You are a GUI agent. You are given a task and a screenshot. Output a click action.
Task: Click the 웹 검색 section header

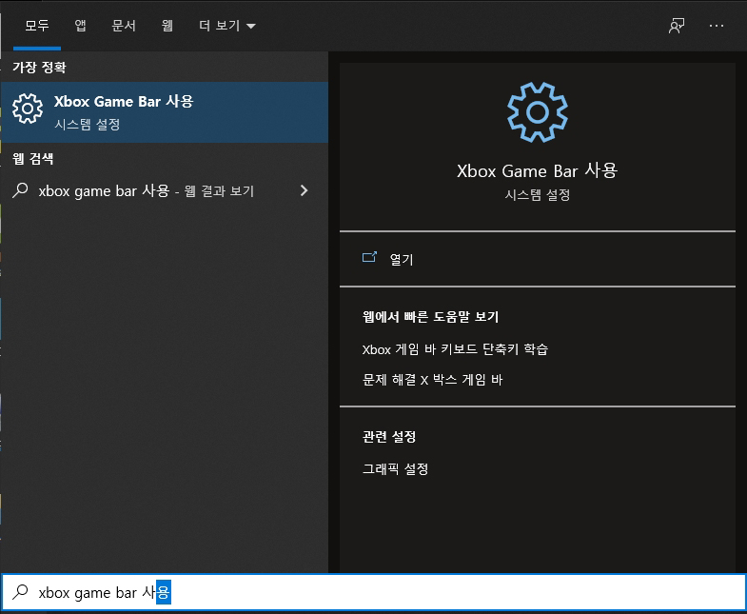tap(33, 159)
